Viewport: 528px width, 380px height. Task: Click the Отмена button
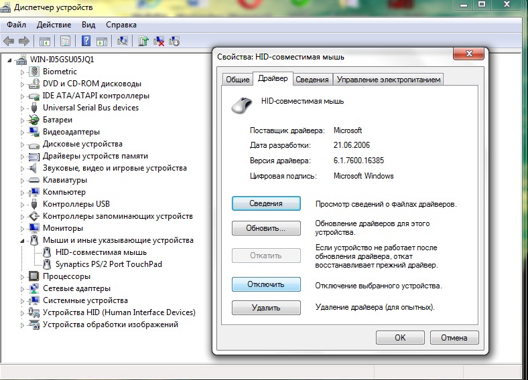pos(454,338)
